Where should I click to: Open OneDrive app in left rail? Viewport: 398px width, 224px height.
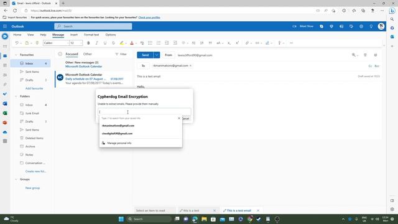point(5,132)
